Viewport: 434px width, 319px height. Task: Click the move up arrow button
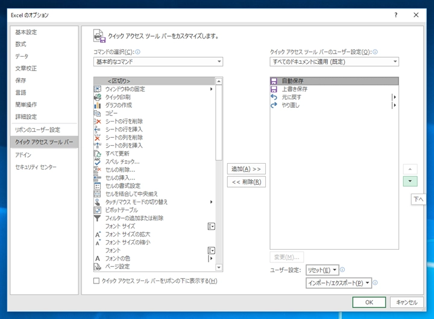point(410,169)
